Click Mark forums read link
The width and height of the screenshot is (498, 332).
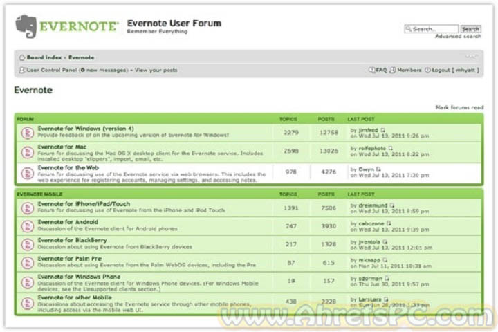click(x=459, y=107)
